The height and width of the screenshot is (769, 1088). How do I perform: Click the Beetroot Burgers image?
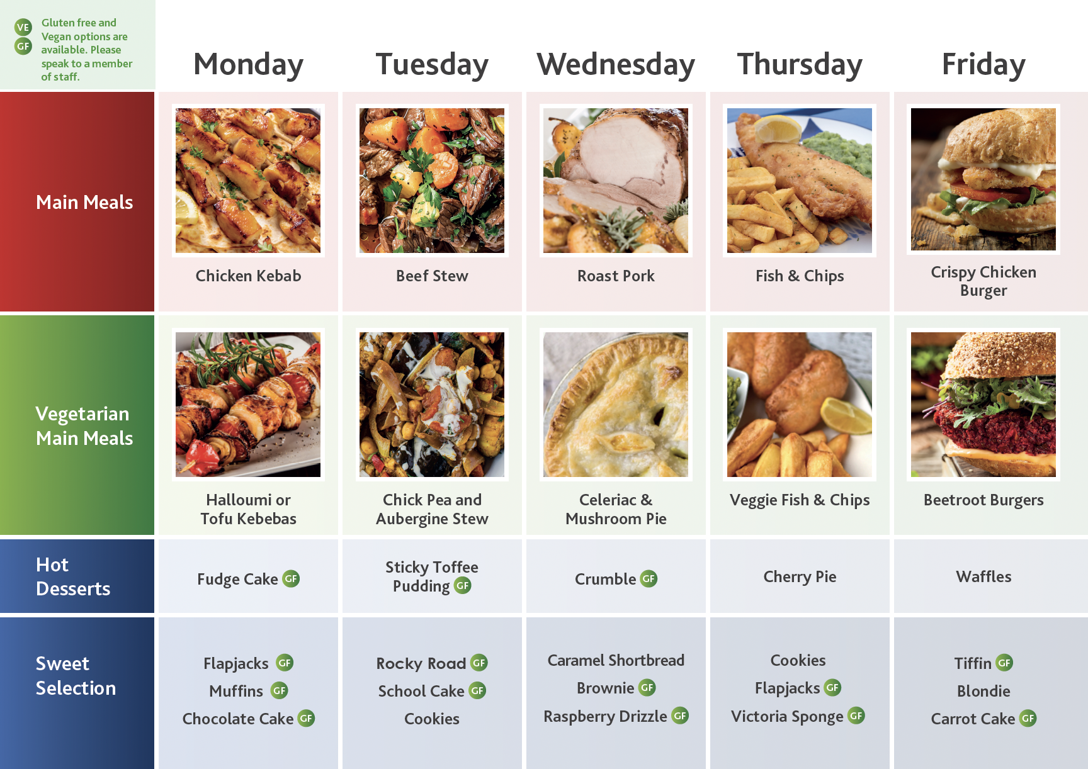tap(983, 405)
